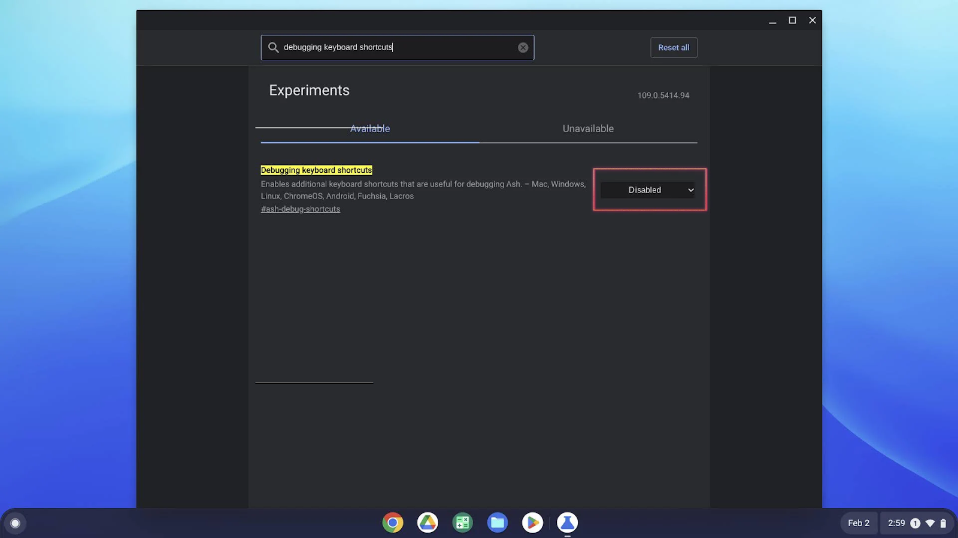
Task: View the battery status icon
Action: click(x=943, y=524)
